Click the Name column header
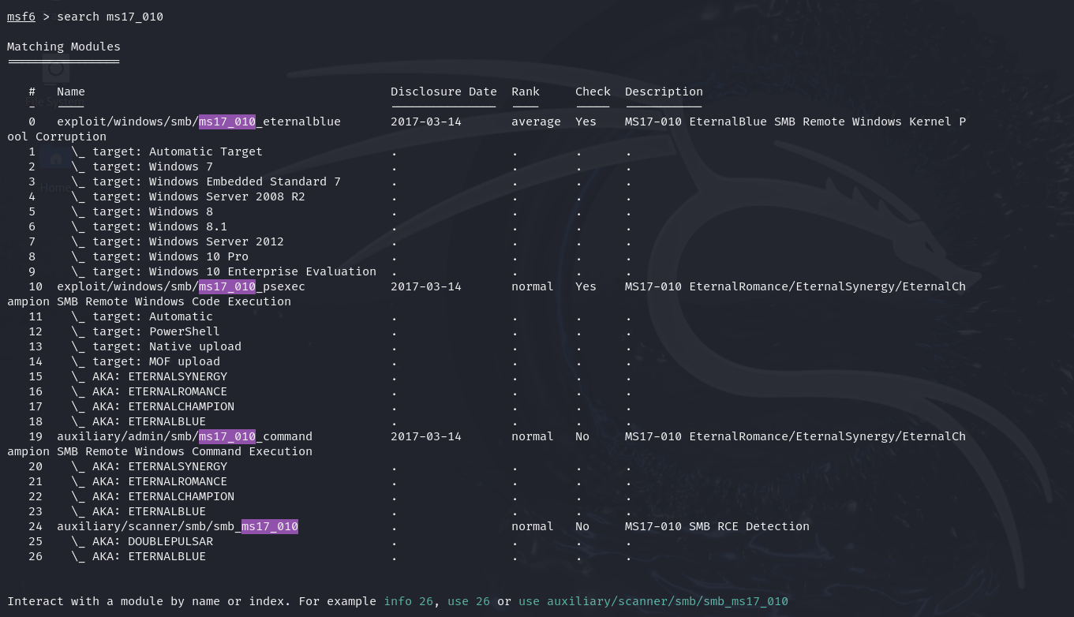This screenshot has height=617, width=1074. point(70,92)
